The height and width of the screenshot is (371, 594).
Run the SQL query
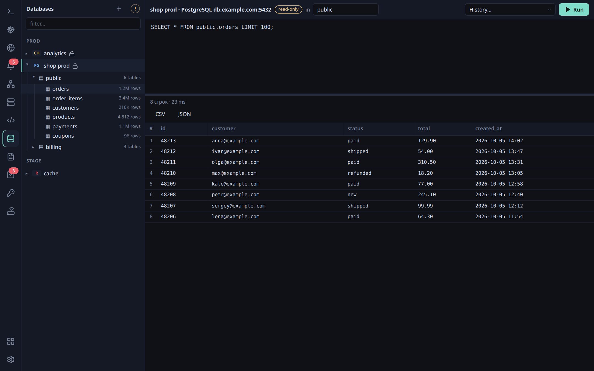coord(574,10)
